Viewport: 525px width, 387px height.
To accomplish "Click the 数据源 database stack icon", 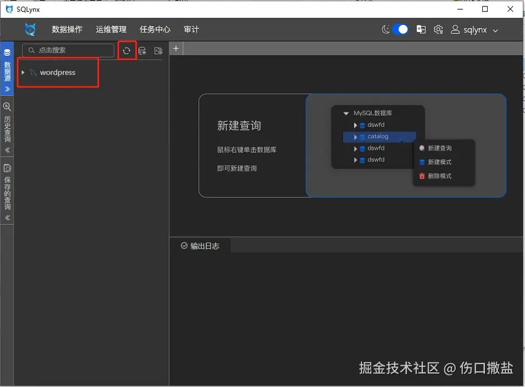I will (7, 52).
